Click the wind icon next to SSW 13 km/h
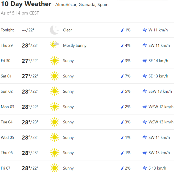The height and width of the screenshot is (172, 174). click(x=145, y=91)
